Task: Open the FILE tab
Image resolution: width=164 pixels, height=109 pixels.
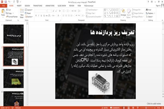Action: [x=4, y=6]
